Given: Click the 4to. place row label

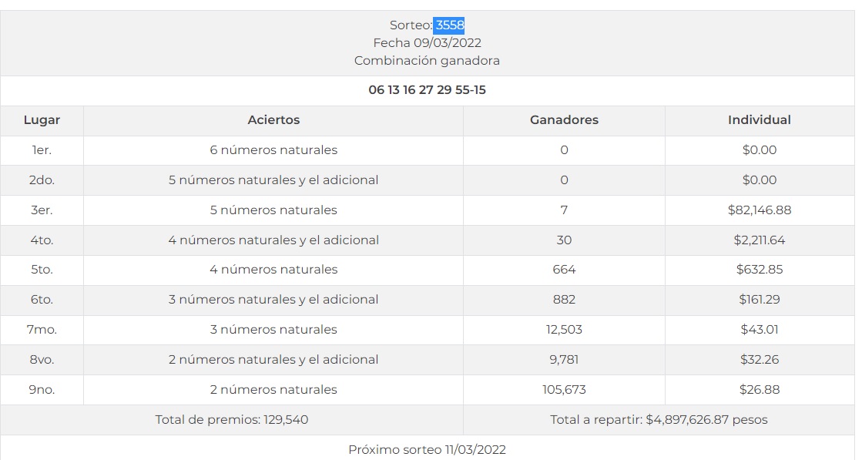Looking at the screenshot, I should pyautogui.click(x=42, y=240).
